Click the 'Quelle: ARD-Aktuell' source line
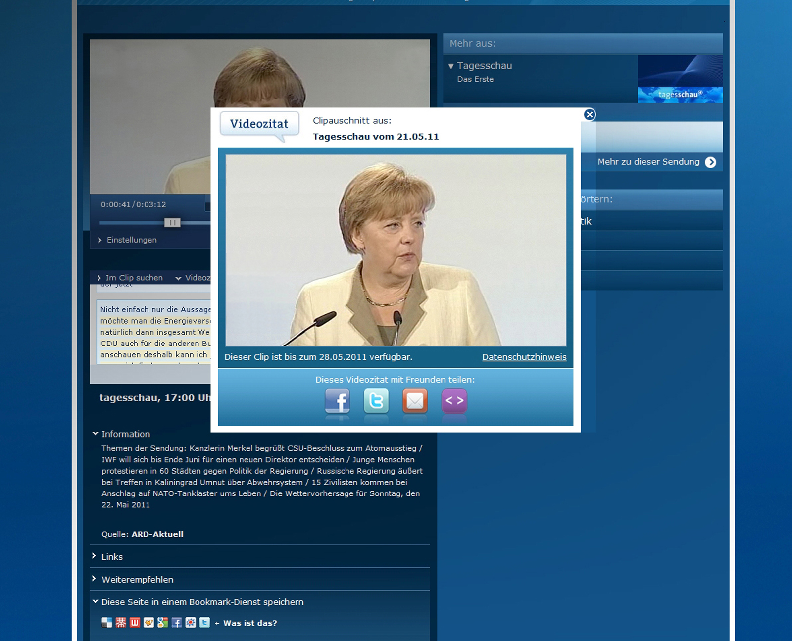This screenshot has width=792, height=641. [x=142, y=534]
